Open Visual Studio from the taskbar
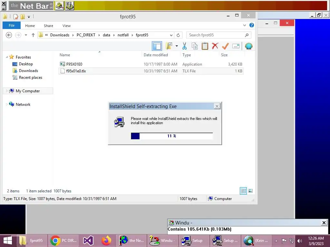The width and height of the screenshot is (330, 247). [88, 241]
